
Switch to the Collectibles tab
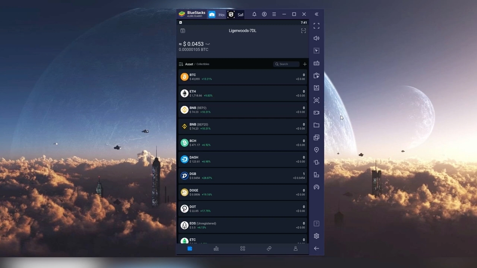(203, 64)
